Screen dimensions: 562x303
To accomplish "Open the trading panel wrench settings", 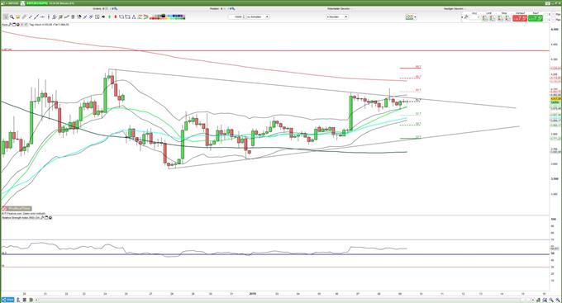I will coord(466,17).
